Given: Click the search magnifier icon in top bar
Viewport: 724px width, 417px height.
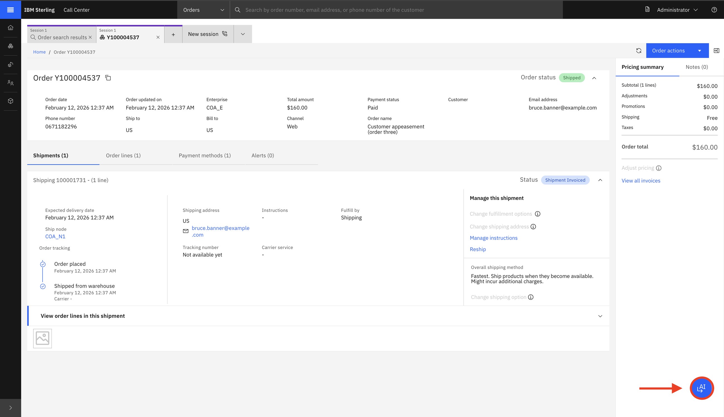Looking at the screenshot, I should (x=238, y=10).
